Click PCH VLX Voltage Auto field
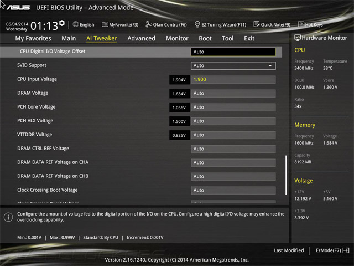 coord(233,121)
